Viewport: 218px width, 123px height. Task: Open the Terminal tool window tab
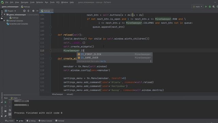[60, 121]
